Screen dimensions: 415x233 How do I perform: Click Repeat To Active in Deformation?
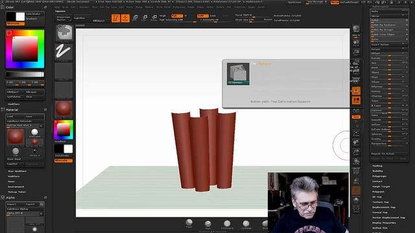pyautogui.click(x=388, y=153)
